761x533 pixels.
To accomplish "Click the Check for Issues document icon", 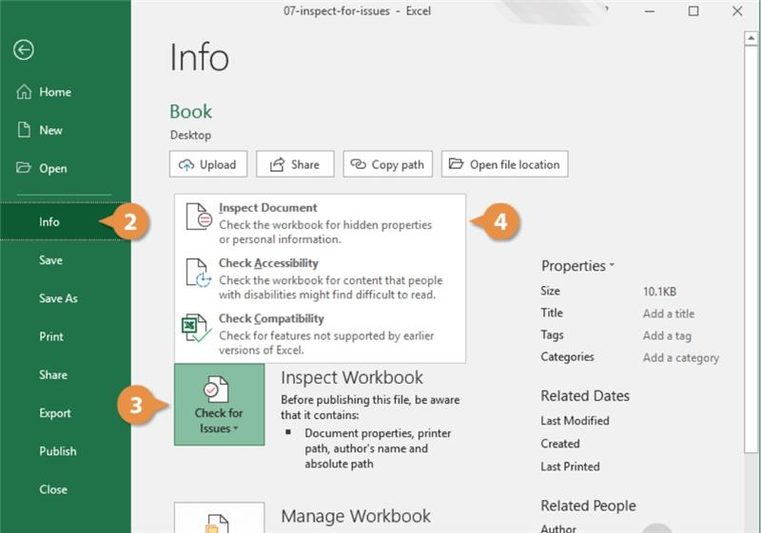I will tap(216, 390).
